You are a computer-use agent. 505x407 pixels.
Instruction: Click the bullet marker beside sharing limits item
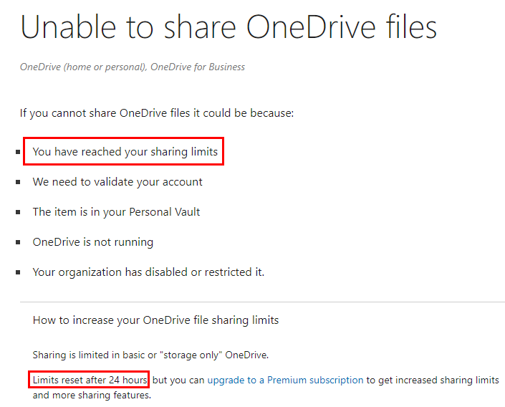click(x=18, y=152)
